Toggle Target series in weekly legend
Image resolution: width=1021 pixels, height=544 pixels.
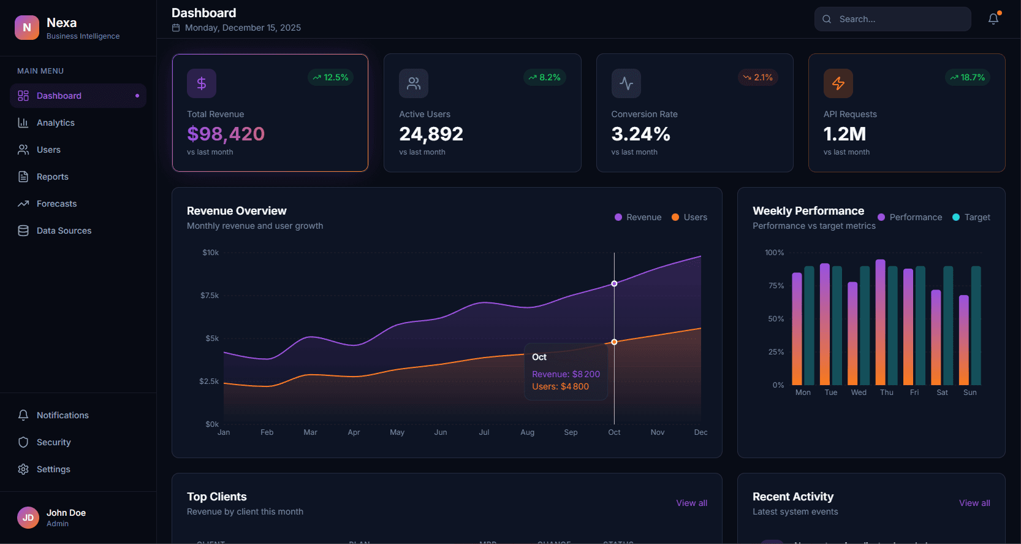click(971, 217)
